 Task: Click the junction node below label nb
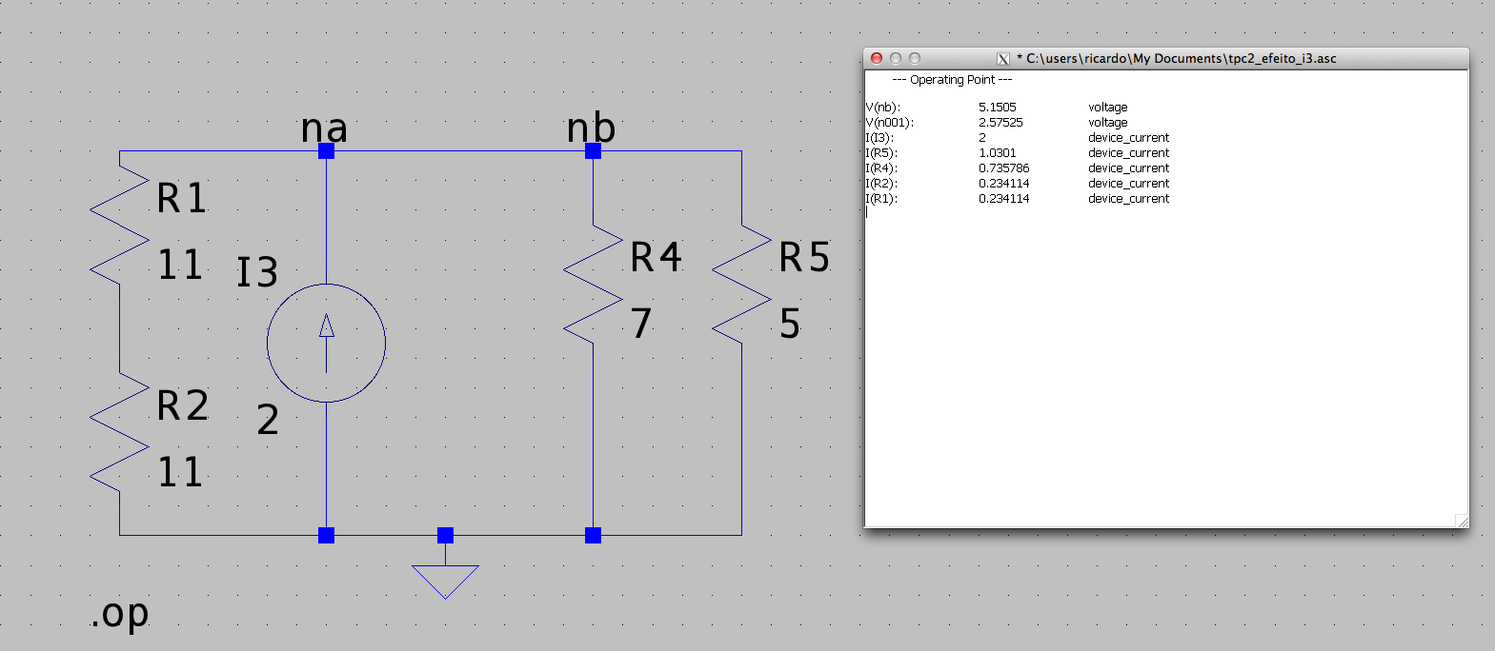593,151
